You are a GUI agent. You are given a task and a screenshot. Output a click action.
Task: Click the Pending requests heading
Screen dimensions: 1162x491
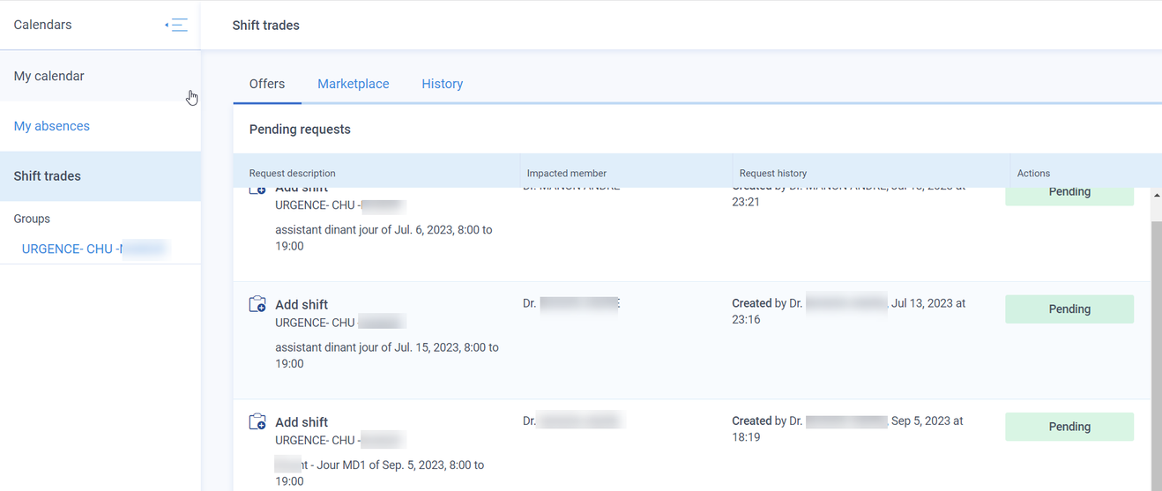click(300, 130)
